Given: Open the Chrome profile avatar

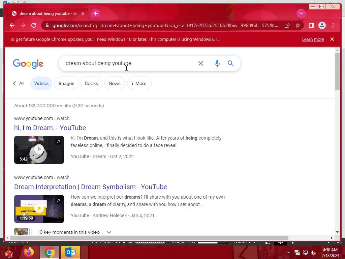Looking at the screenshot, I should [x=322, y=25].
